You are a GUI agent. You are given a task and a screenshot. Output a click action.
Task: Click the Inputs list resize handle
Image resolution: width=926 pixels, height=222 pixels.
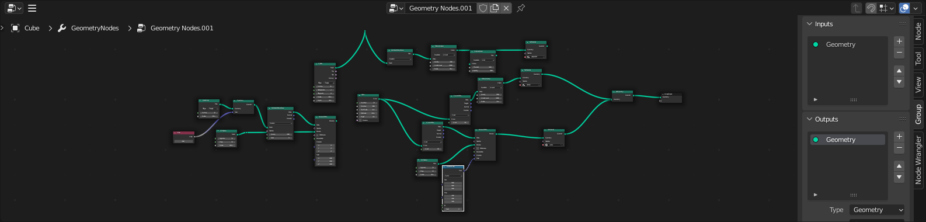pyautogui.click(x=854, y=100)
